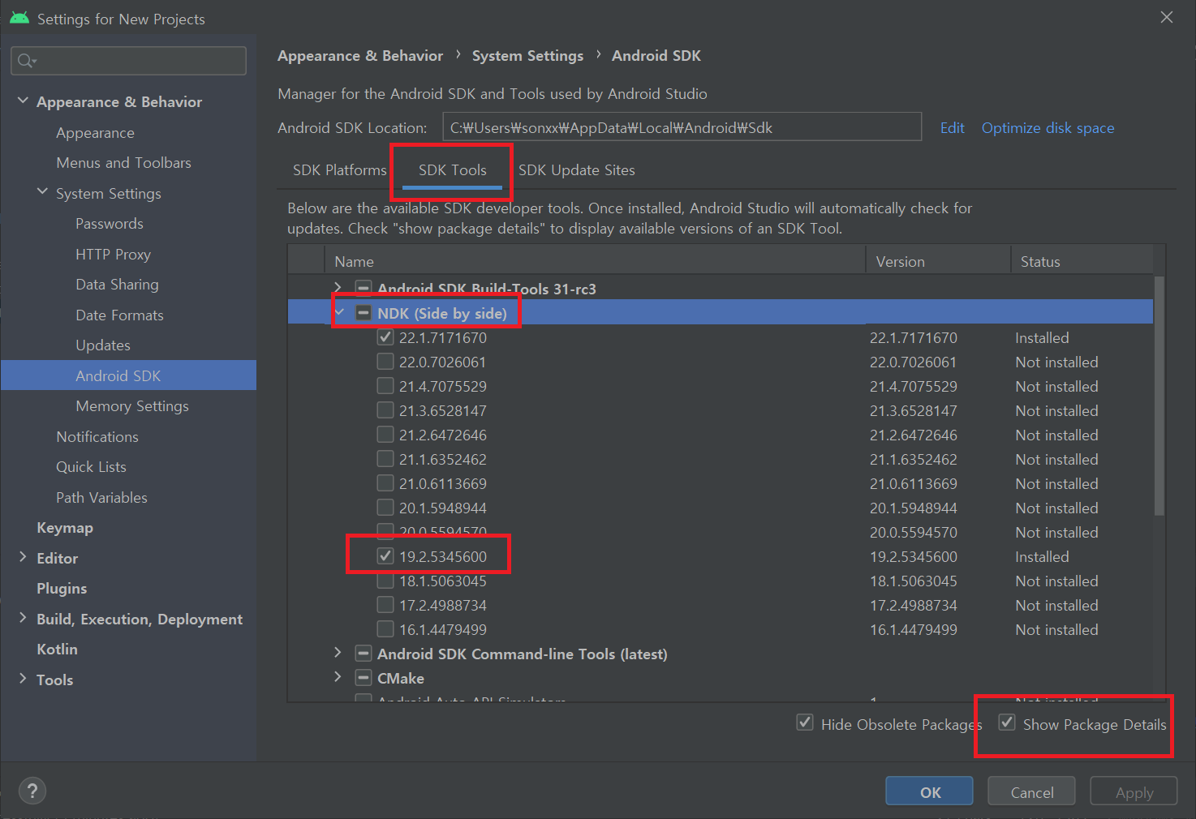Image resolution: width=1196 pixels, height=819 pixels.
Task: Click the SDK tools list vertical scrollbar
Action: click(x=1159, y=395)
